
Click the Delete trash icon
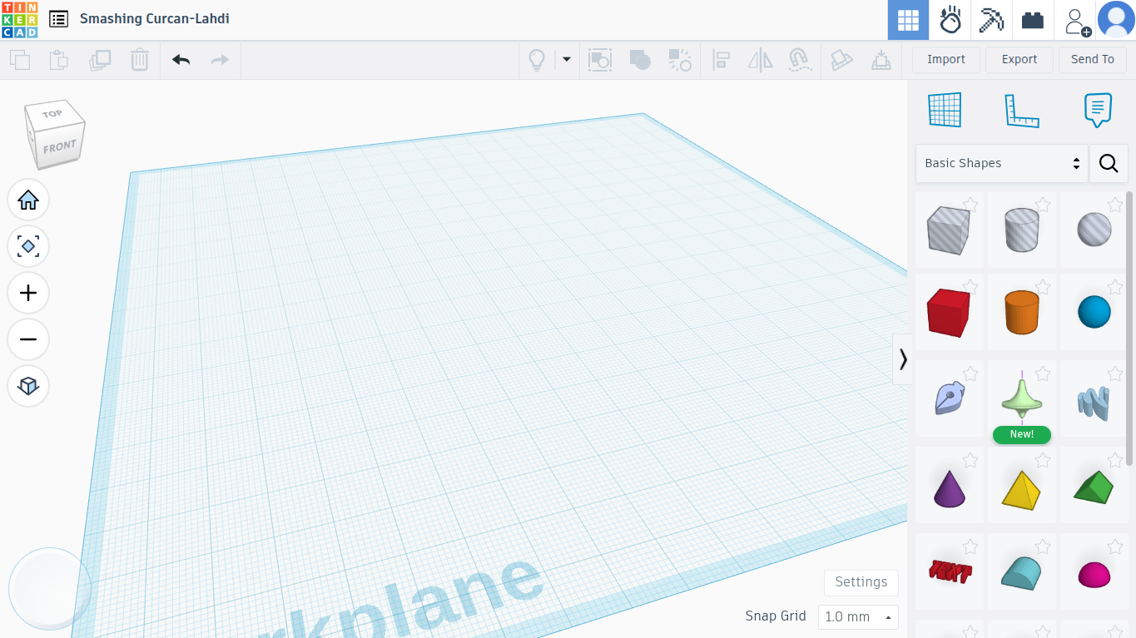(139, 60)
